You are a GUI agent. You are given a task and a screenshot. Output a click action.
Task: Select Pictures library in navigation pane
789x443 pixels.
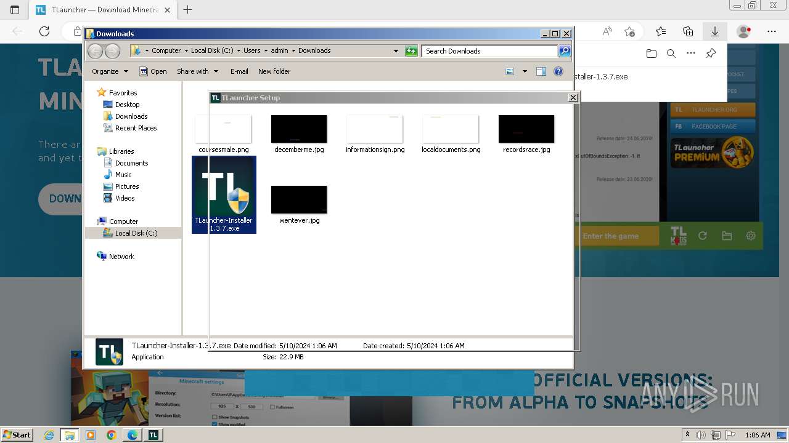127,186
